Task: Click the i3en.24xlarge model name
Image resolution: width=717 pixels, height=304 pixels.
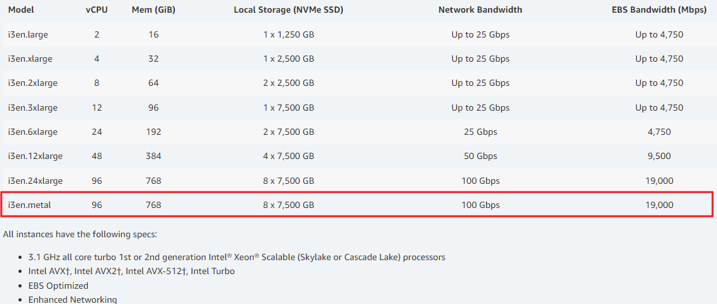Action: pos(35,181)
